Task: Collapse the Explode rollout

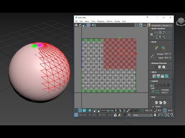Action: 150,81
